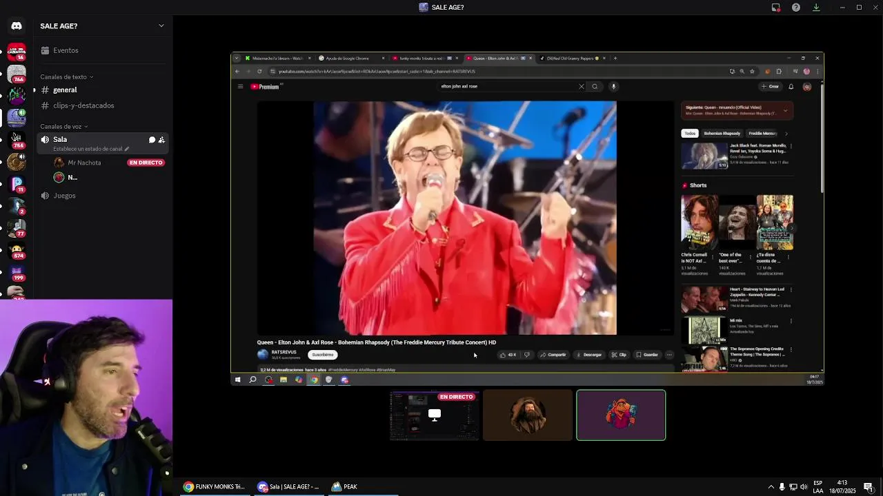Open more actions ellipsis under the video

pos(669,355)
